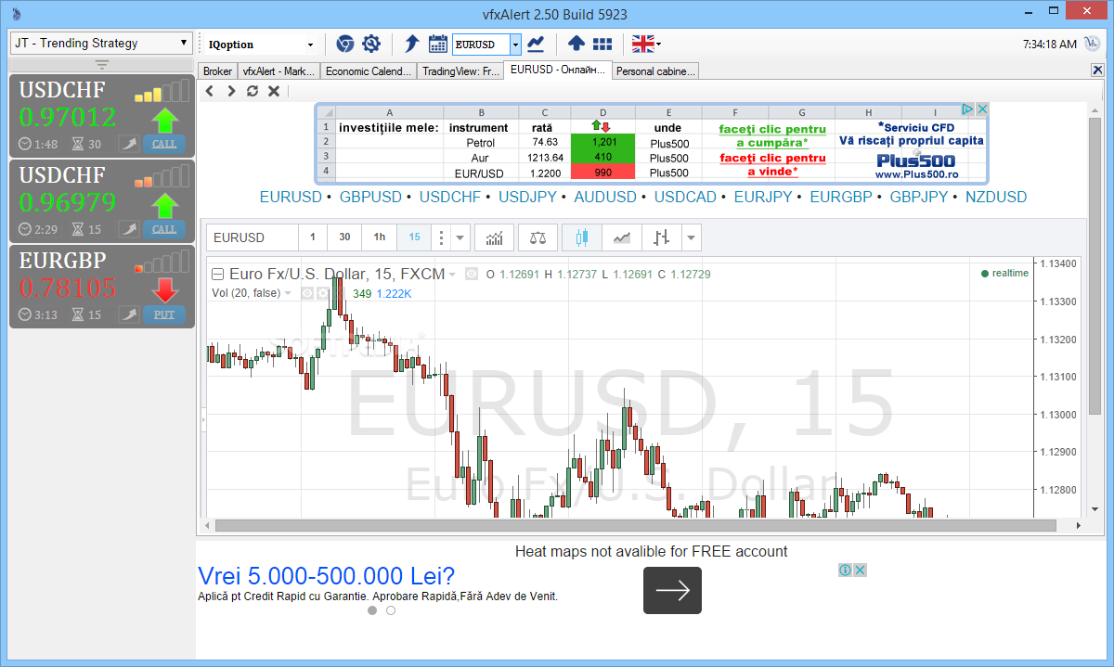Viewport: 1114px width, 667px height.
Task: Open the USDJPY pair link
Action: (x=529, y=197)
